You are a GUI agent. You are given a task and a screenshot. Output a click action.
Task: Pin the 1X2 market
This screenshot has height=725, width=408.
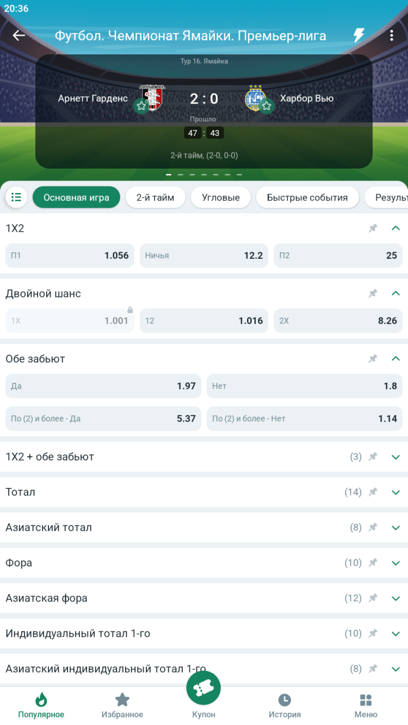coord(373,228)
